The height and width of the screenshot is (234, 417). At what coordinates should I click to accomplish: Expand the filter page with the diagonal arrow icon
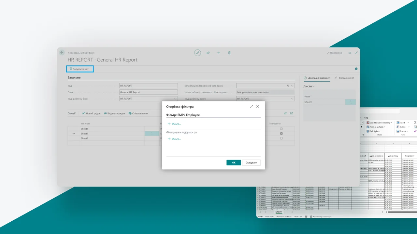click(x=251, y=106)
